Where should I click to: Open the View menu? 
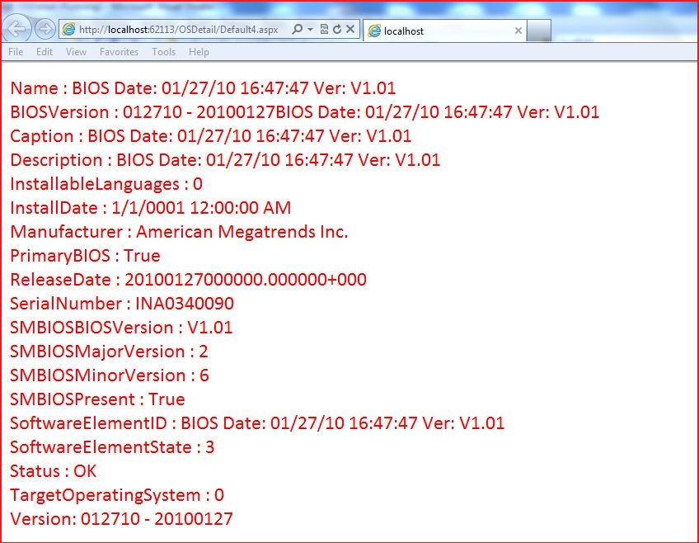[76, 52]
